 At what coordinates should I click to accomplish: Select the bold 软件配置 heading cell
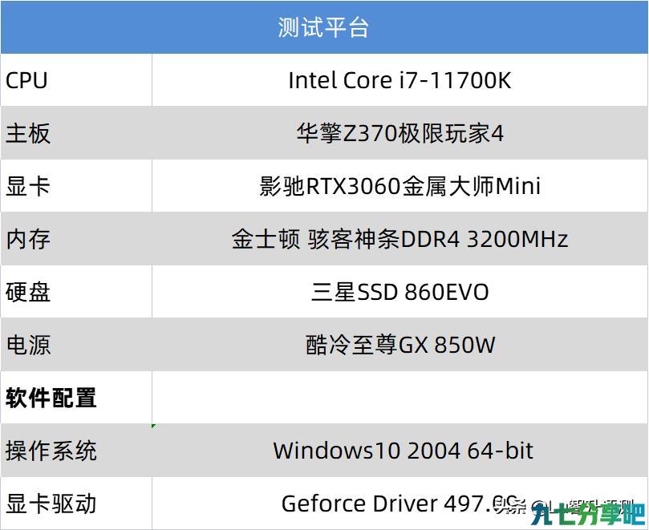point(76,398)
